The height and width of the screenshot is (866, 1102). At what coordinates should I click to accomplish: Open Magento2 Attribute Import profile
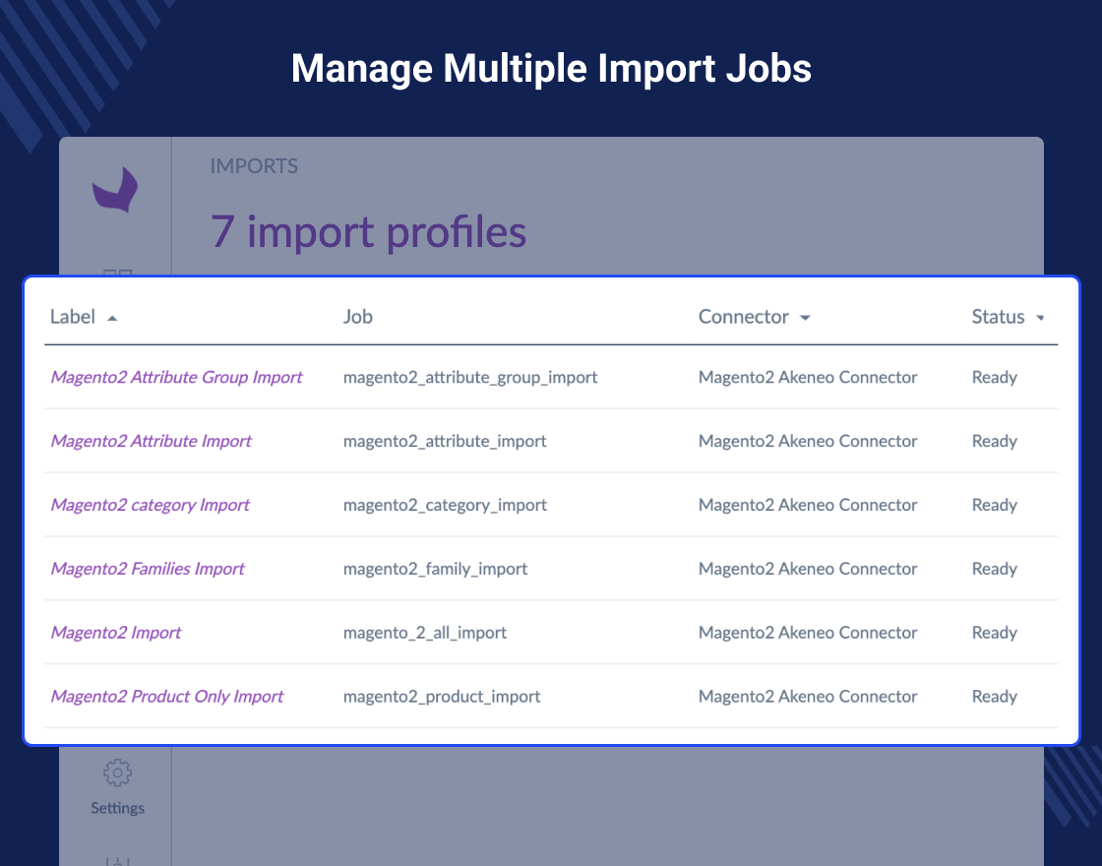coord(152,442)
